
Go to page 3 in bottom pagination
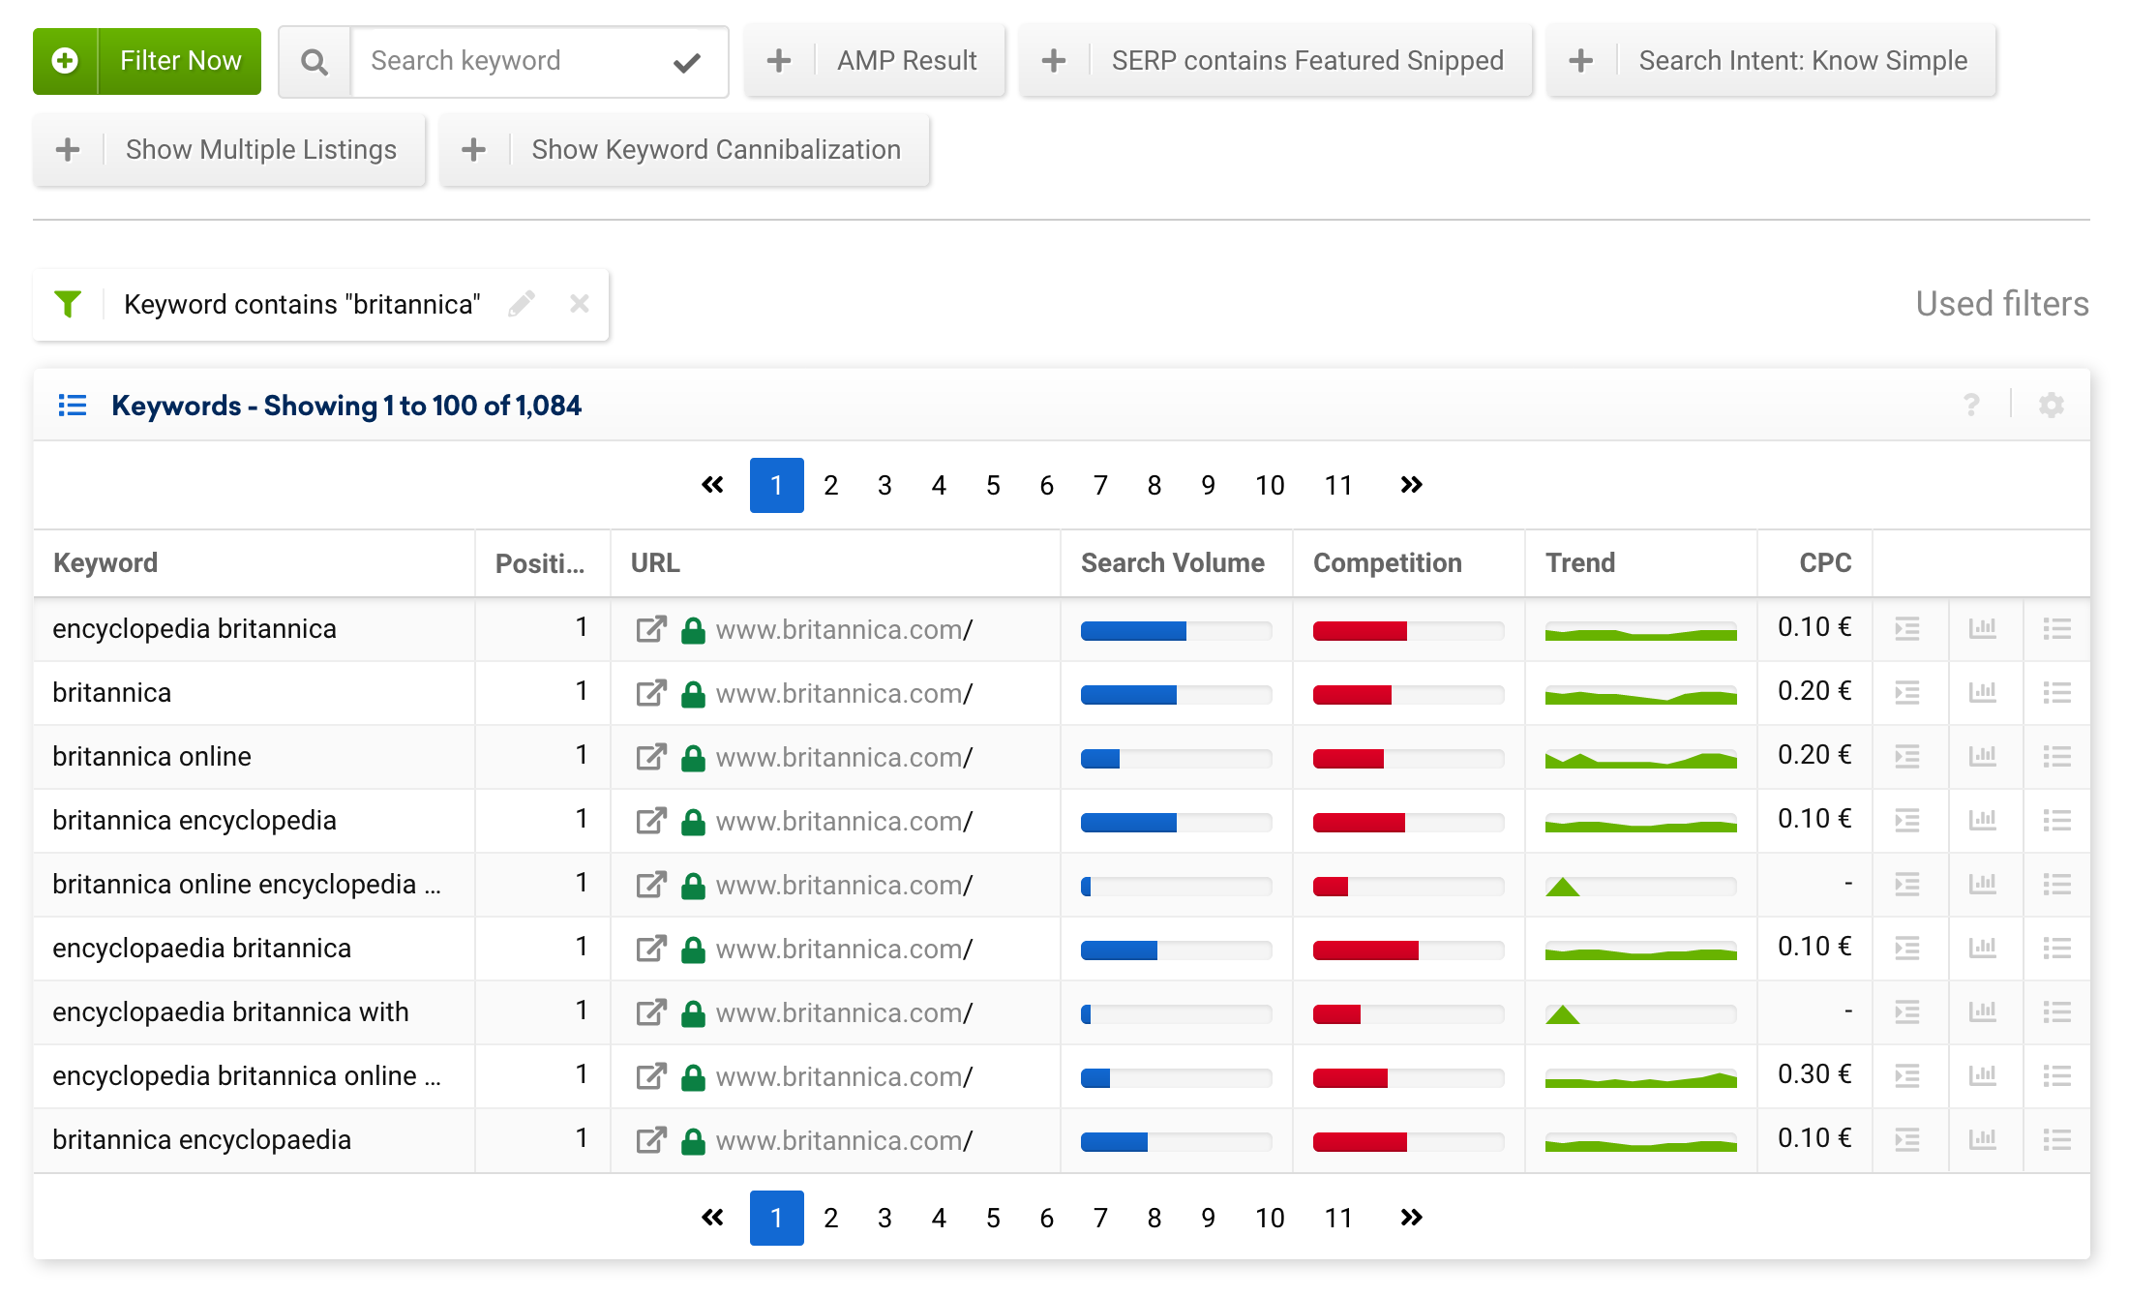tap(885, 1218)
